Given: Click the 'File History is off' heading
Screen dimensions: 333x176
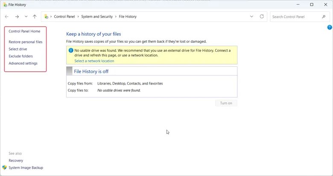Looking at the screenshot, I should pyautogui.click(x=91, y=71).
